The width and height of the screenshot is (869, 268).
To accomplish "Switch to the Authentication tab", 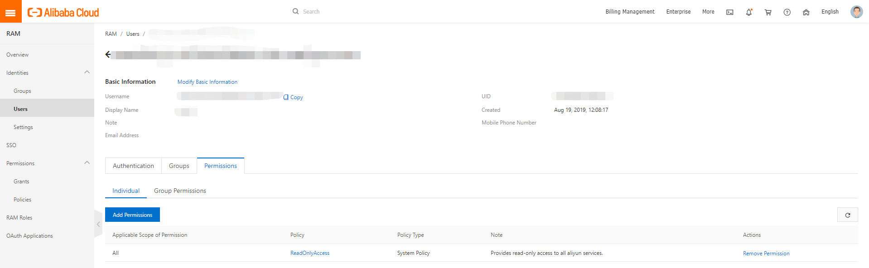I will pyautogui.click(x=133, y=166).
